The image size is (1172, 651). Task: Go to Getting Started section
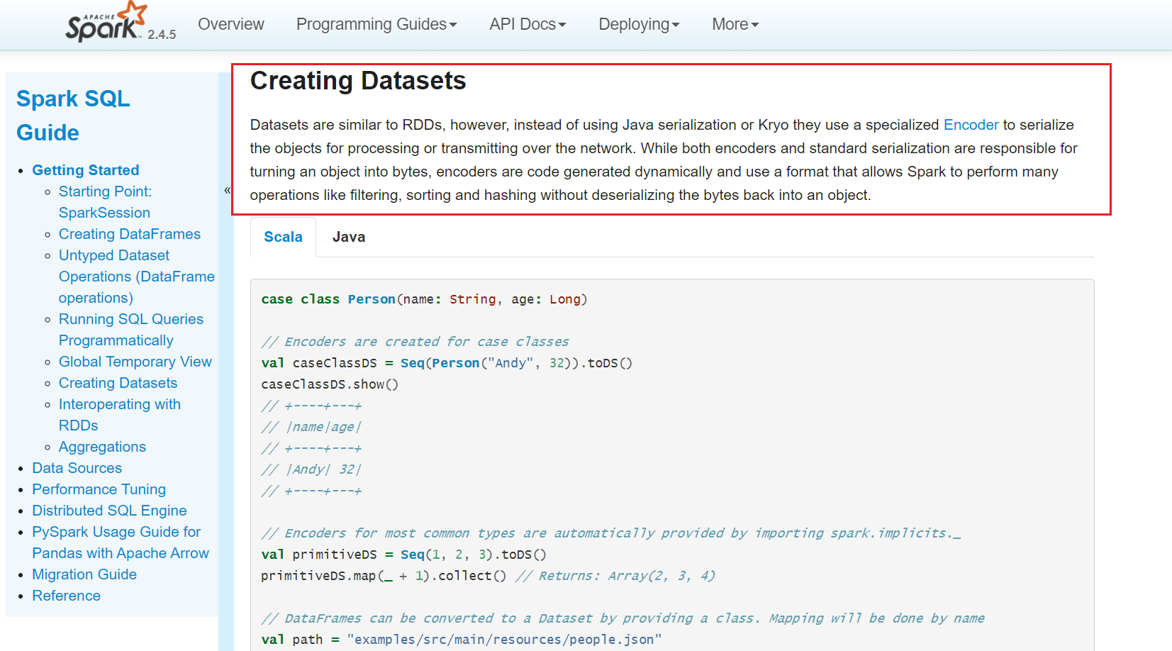coord(86,170)
